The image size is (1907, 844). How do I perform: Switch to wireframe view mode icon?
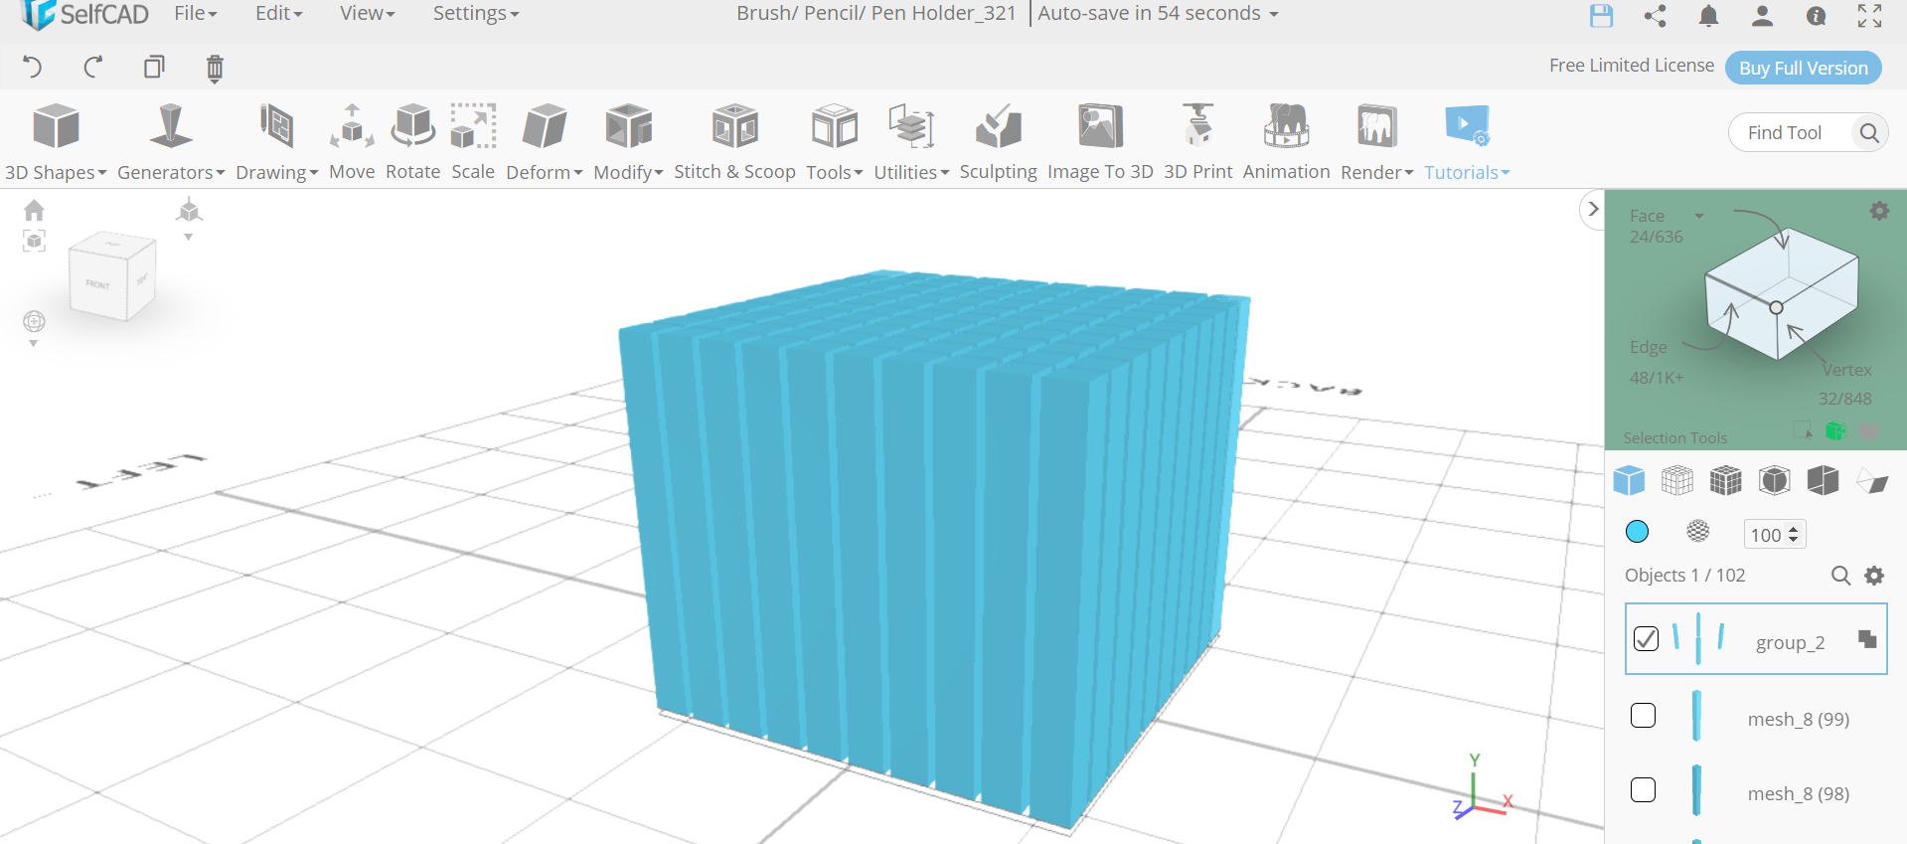[x=1677, y=481]
